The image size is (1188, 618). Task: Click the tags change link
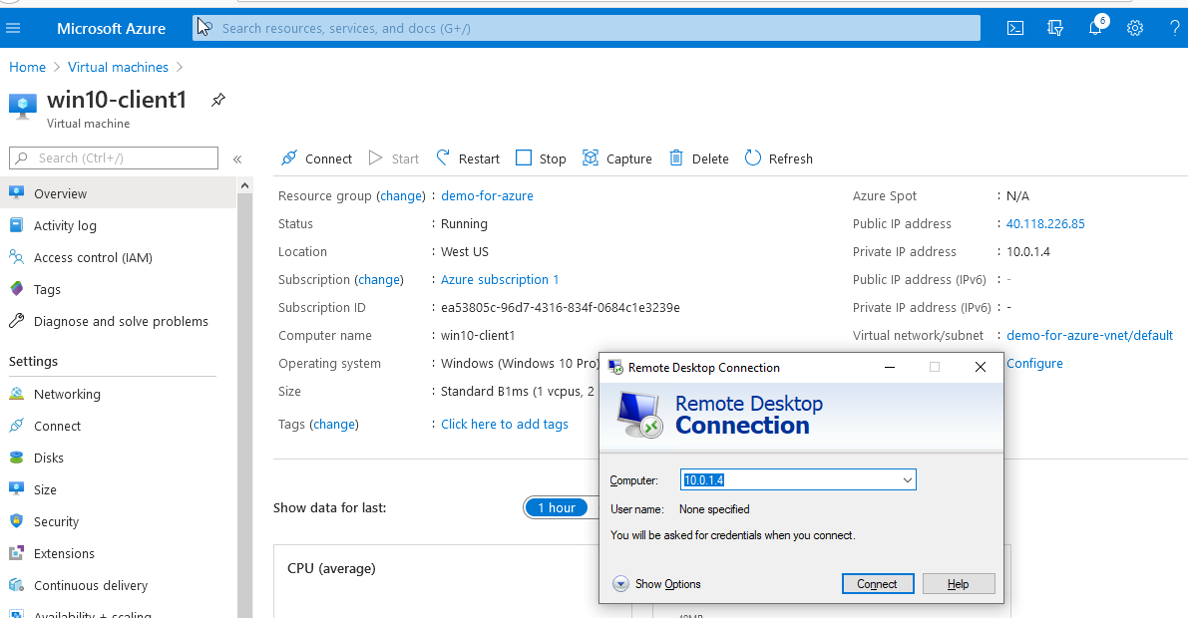pyautogui.click(x=334, y=424)
